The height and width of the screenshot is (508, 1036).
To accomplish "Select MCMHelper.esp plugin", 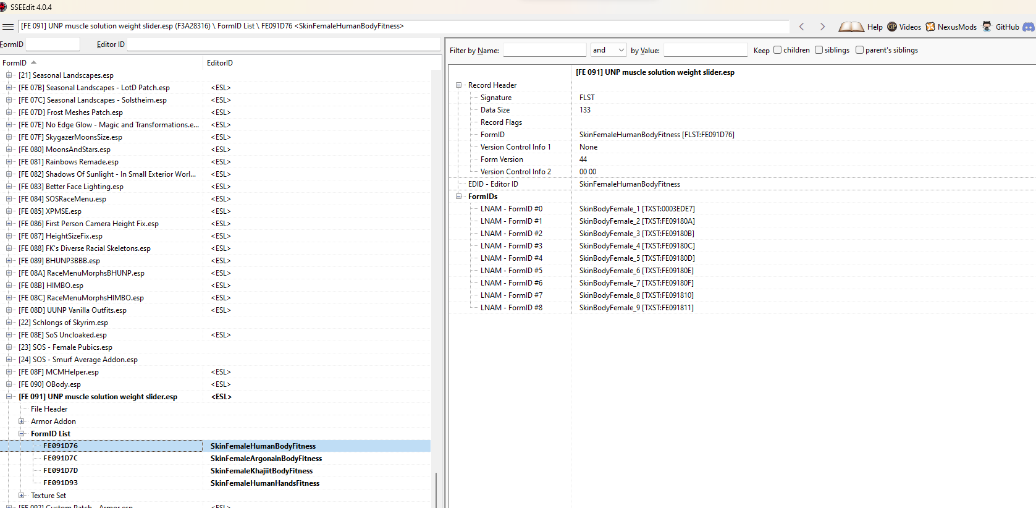I will point(59,372).
